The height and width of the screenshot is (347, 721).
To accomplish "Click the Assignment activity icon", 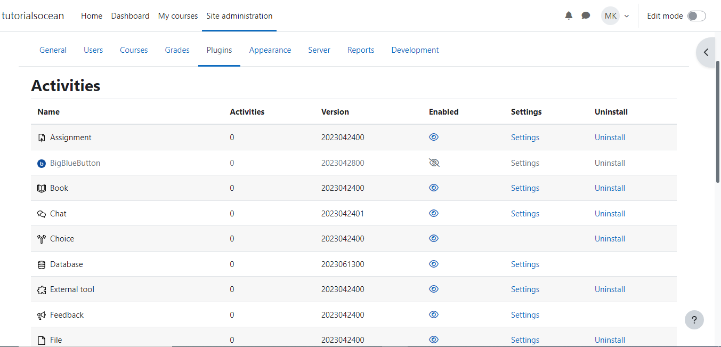I will point(42,137).
